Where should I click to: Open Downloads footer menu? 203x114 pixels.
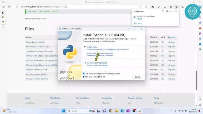pos(55,98)
